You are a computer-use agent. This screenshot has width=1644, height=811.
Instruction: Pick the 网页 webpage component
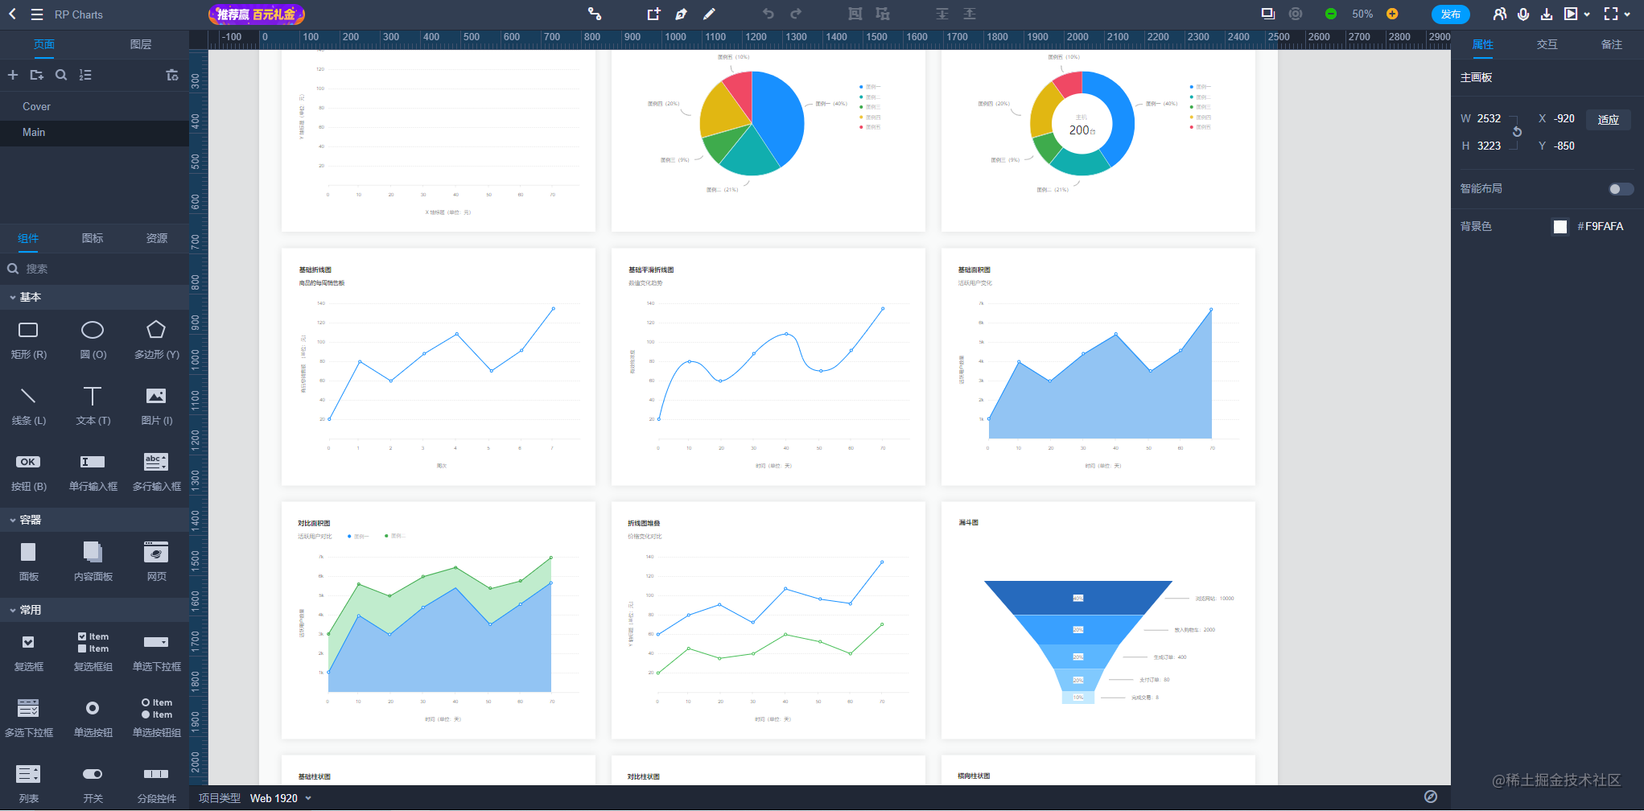(157, 561)
